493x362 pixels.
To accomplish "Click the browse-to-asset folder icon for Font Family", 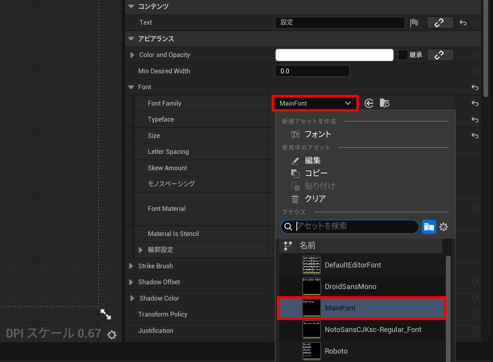I will [x=384, y=104].
